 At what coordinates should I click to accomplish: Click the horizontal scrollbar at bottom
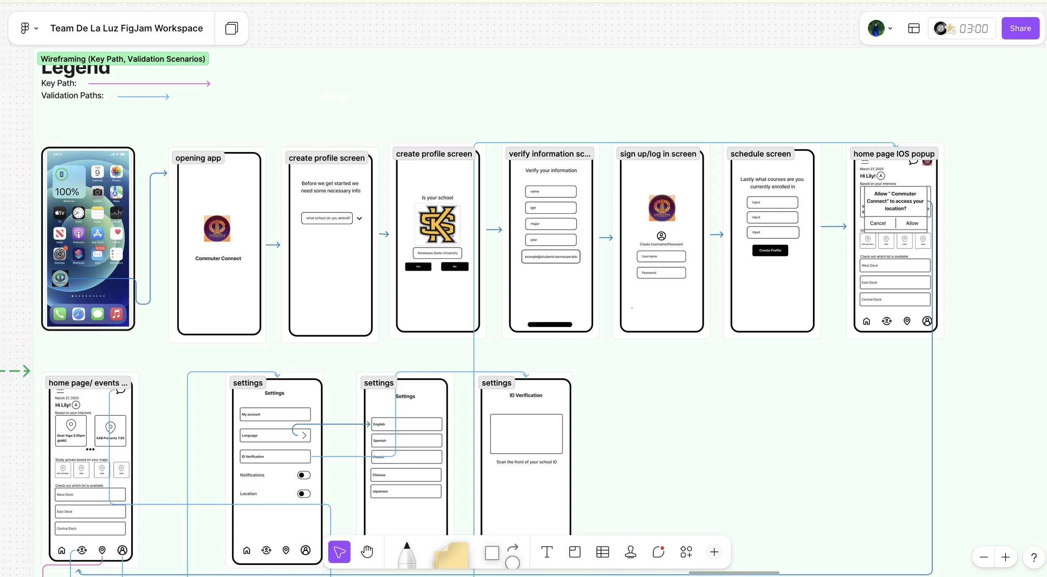click(734, 573)
